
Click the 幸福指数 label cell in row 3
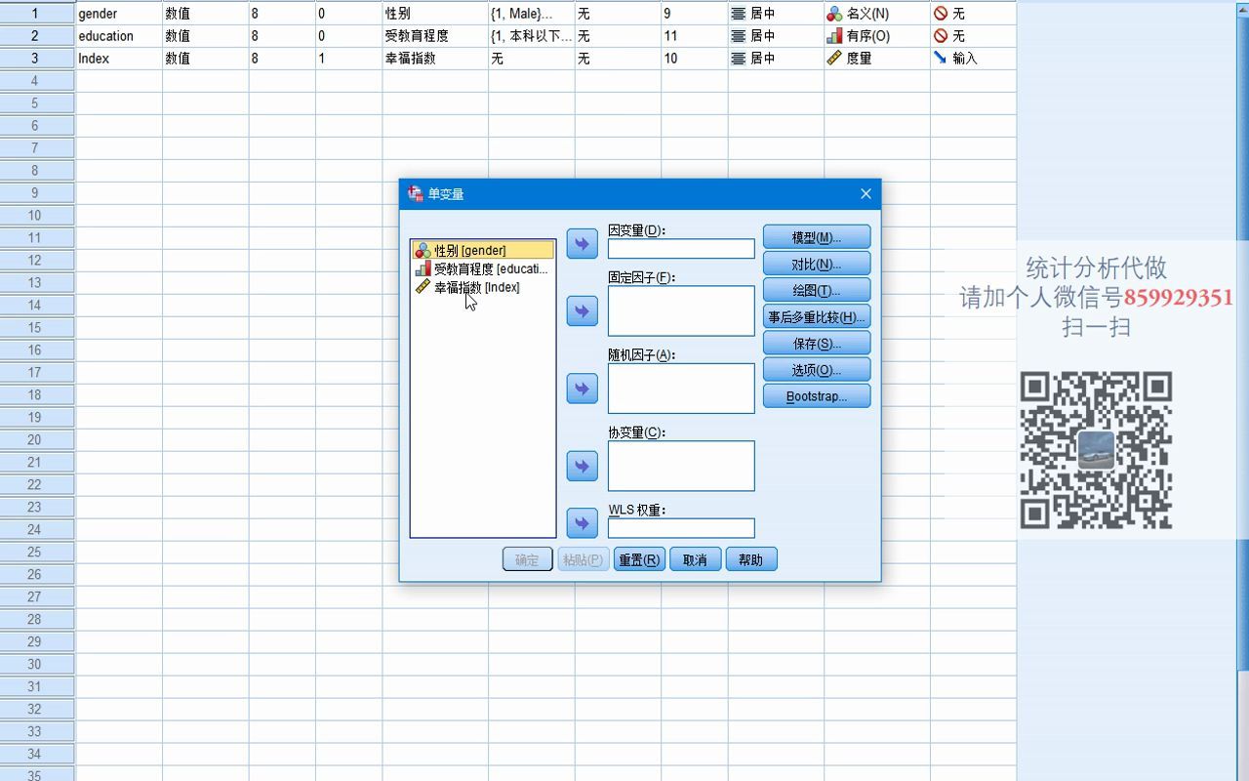pyautogui.click(x=435, y=59)
